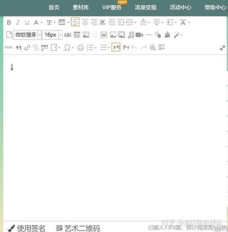Insert a single image

[113, 35]
